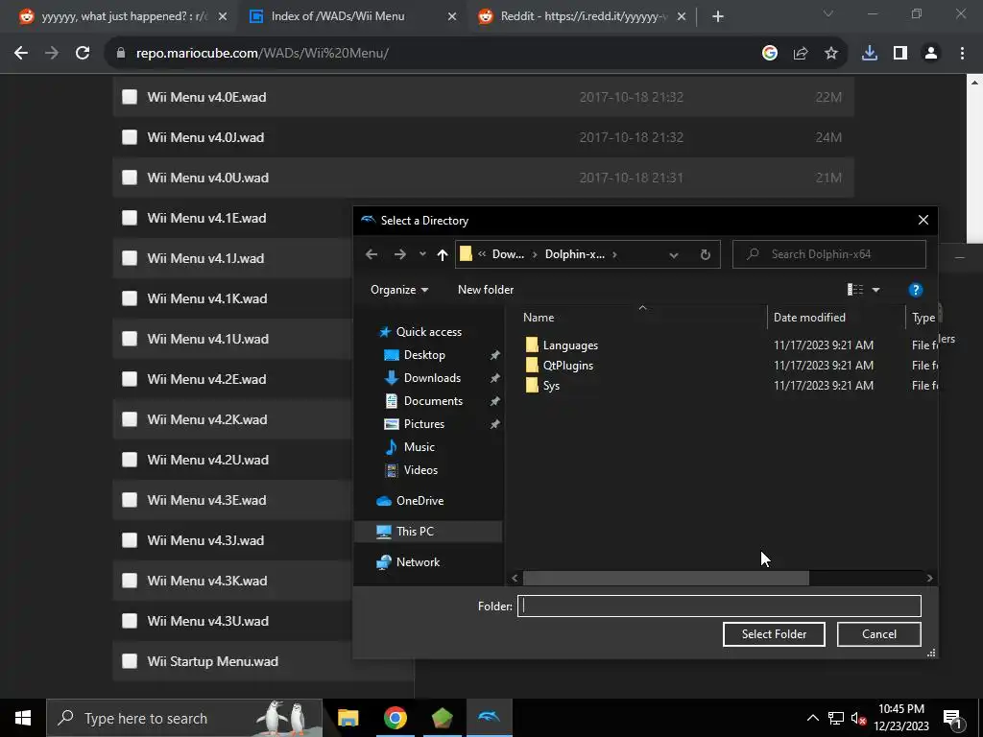Click the network tray icon
This screenshot has height=737, width=983.
point(836,718)
